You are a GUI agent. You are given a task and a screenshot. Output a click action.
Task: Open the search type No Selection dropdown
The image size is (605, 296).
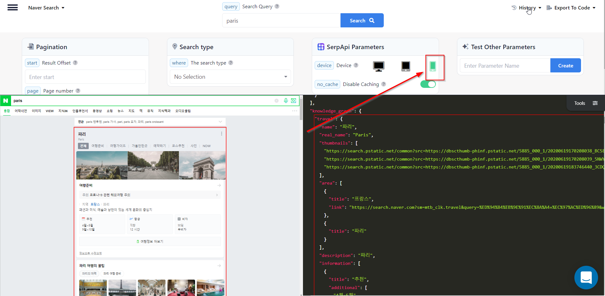pos(230,77)
